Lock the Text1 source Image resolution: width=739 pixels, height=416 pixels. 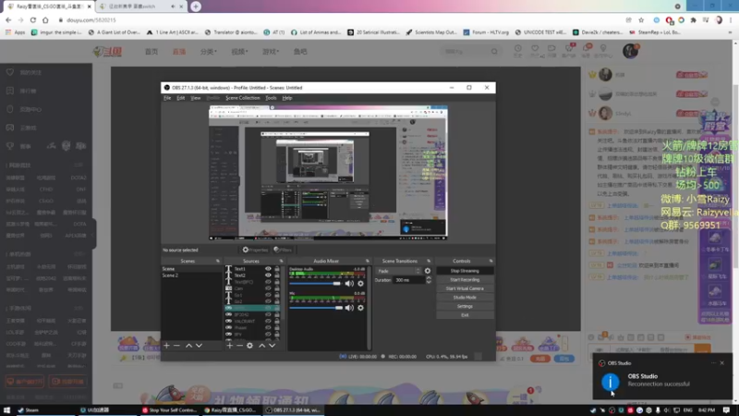click(x=277, y=269)
